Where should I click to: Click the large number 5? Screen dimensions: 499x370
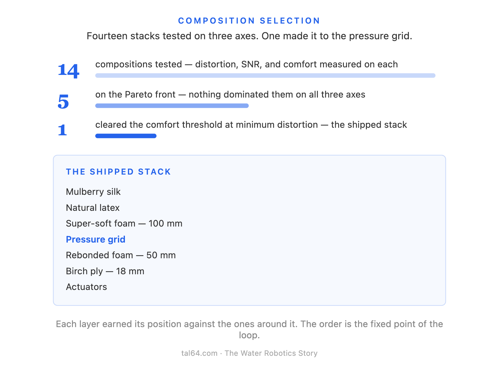point(63,101)
